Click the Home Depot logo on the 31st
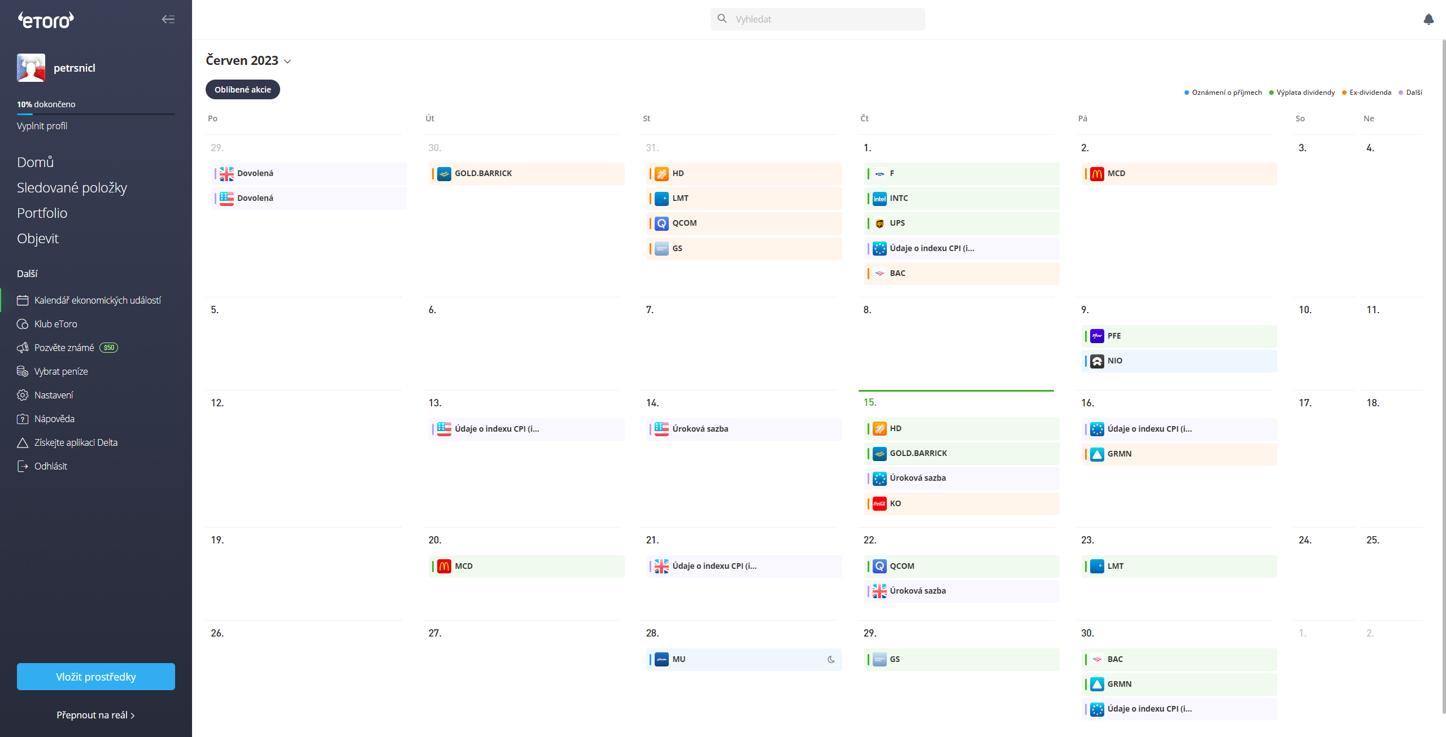 pos(661,174)
